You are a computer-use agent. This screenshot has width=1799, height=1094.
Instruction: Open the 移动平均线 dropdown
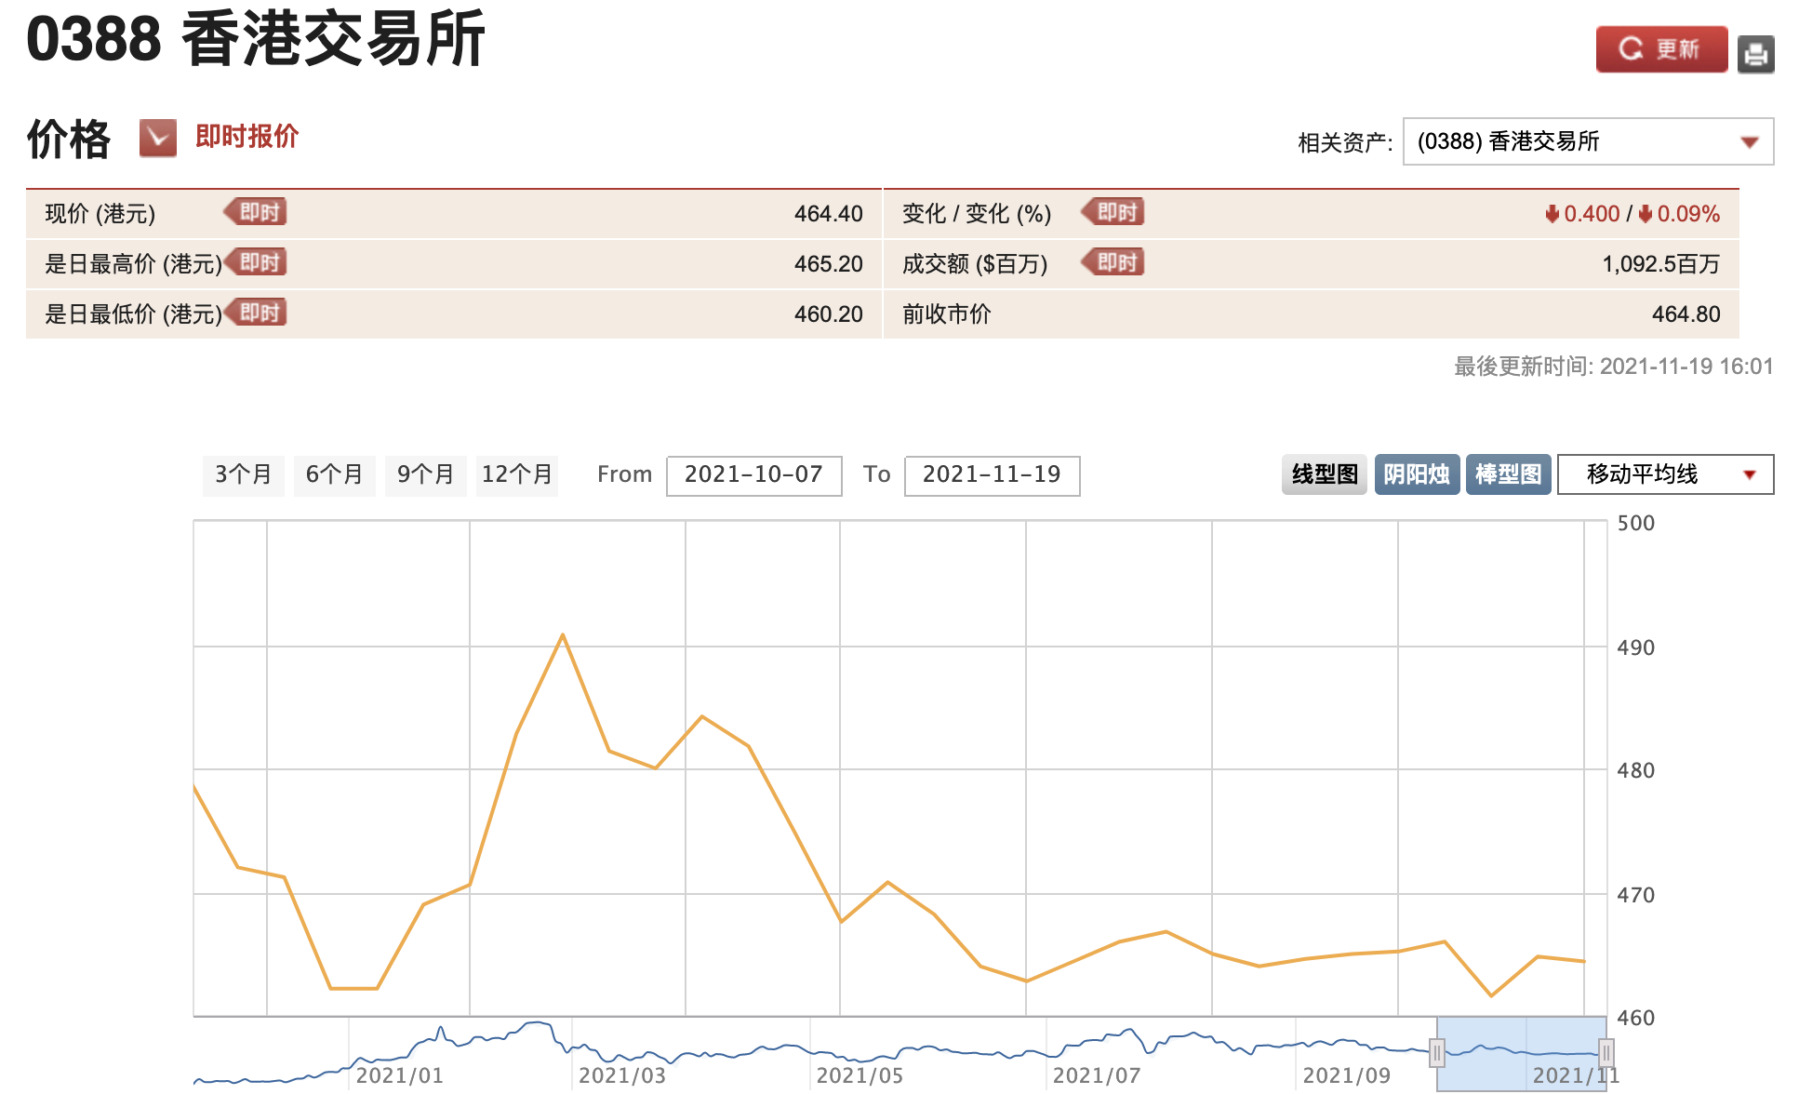tap(1664, 474)
